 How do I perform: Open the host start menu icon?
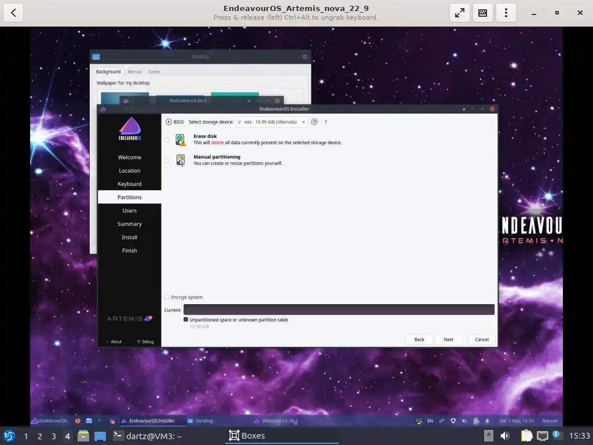pyautogui.click(x=9, y=436)
